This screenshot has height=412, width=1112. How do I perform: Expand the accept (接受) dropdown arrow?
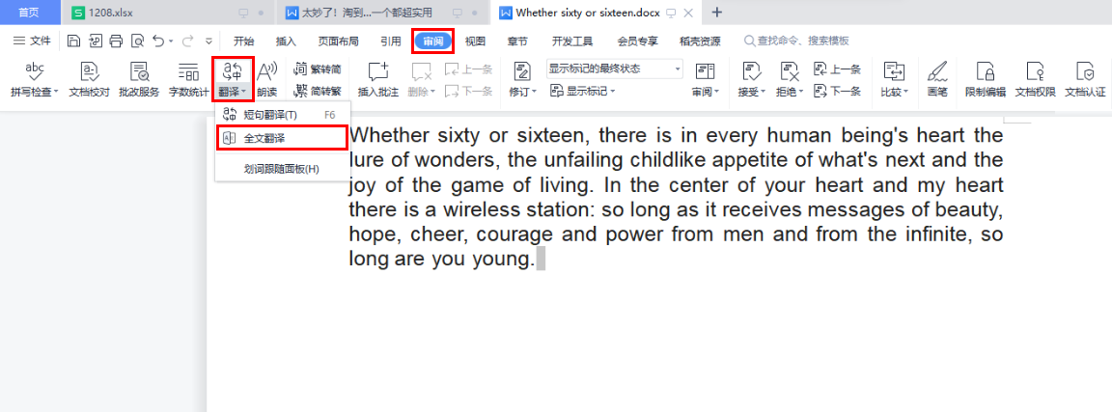coord(764,93)
